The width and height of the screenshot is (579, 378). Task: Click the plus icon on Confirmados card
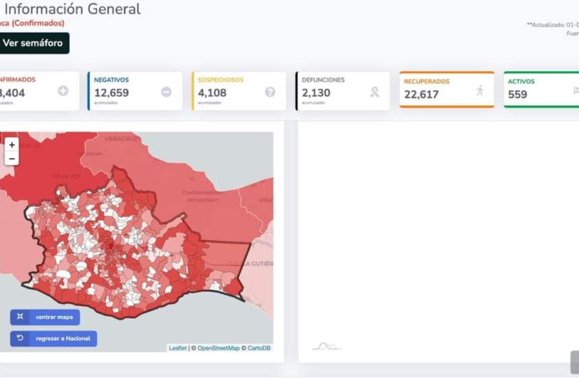pos(63,91)
